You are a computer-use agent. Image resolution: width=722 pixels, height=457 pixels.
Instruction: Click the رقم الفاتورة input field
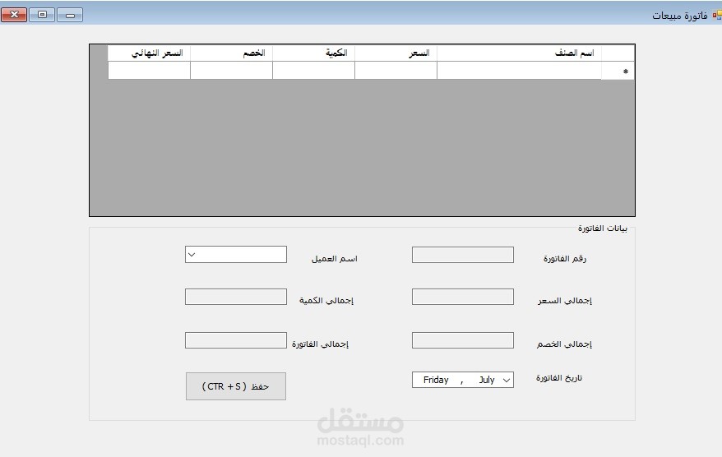tap(463, 255)
